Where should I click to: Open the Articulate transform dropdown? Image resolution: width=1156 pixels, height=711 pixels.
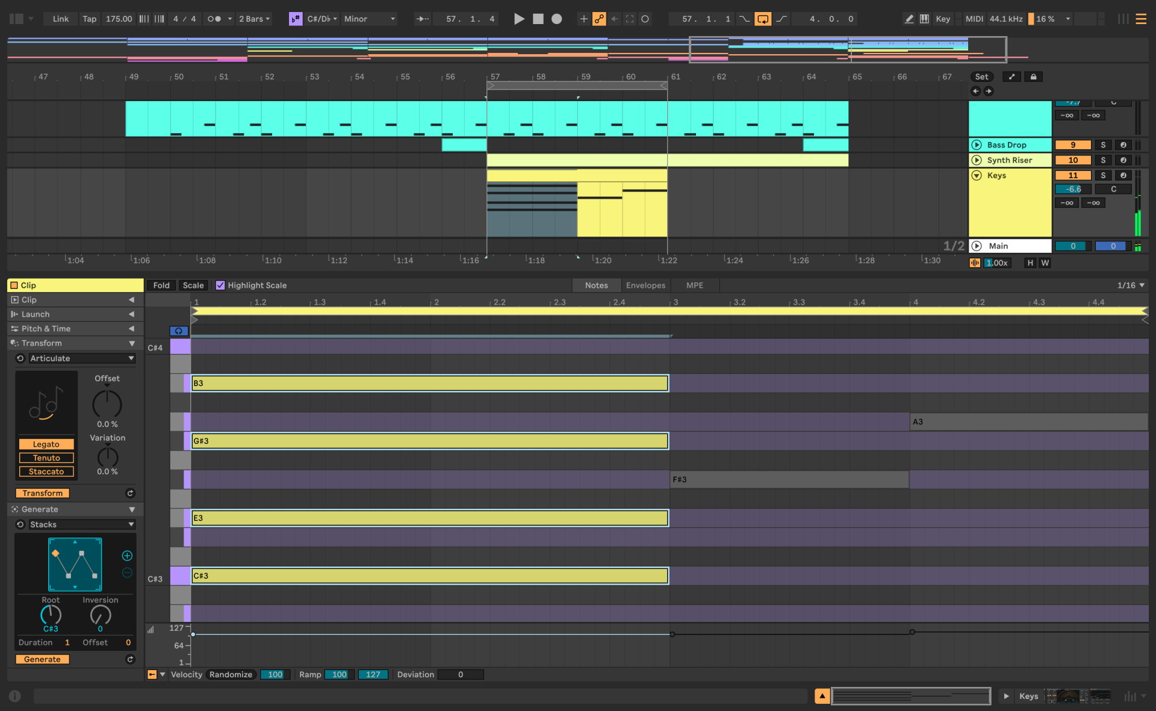81,358
